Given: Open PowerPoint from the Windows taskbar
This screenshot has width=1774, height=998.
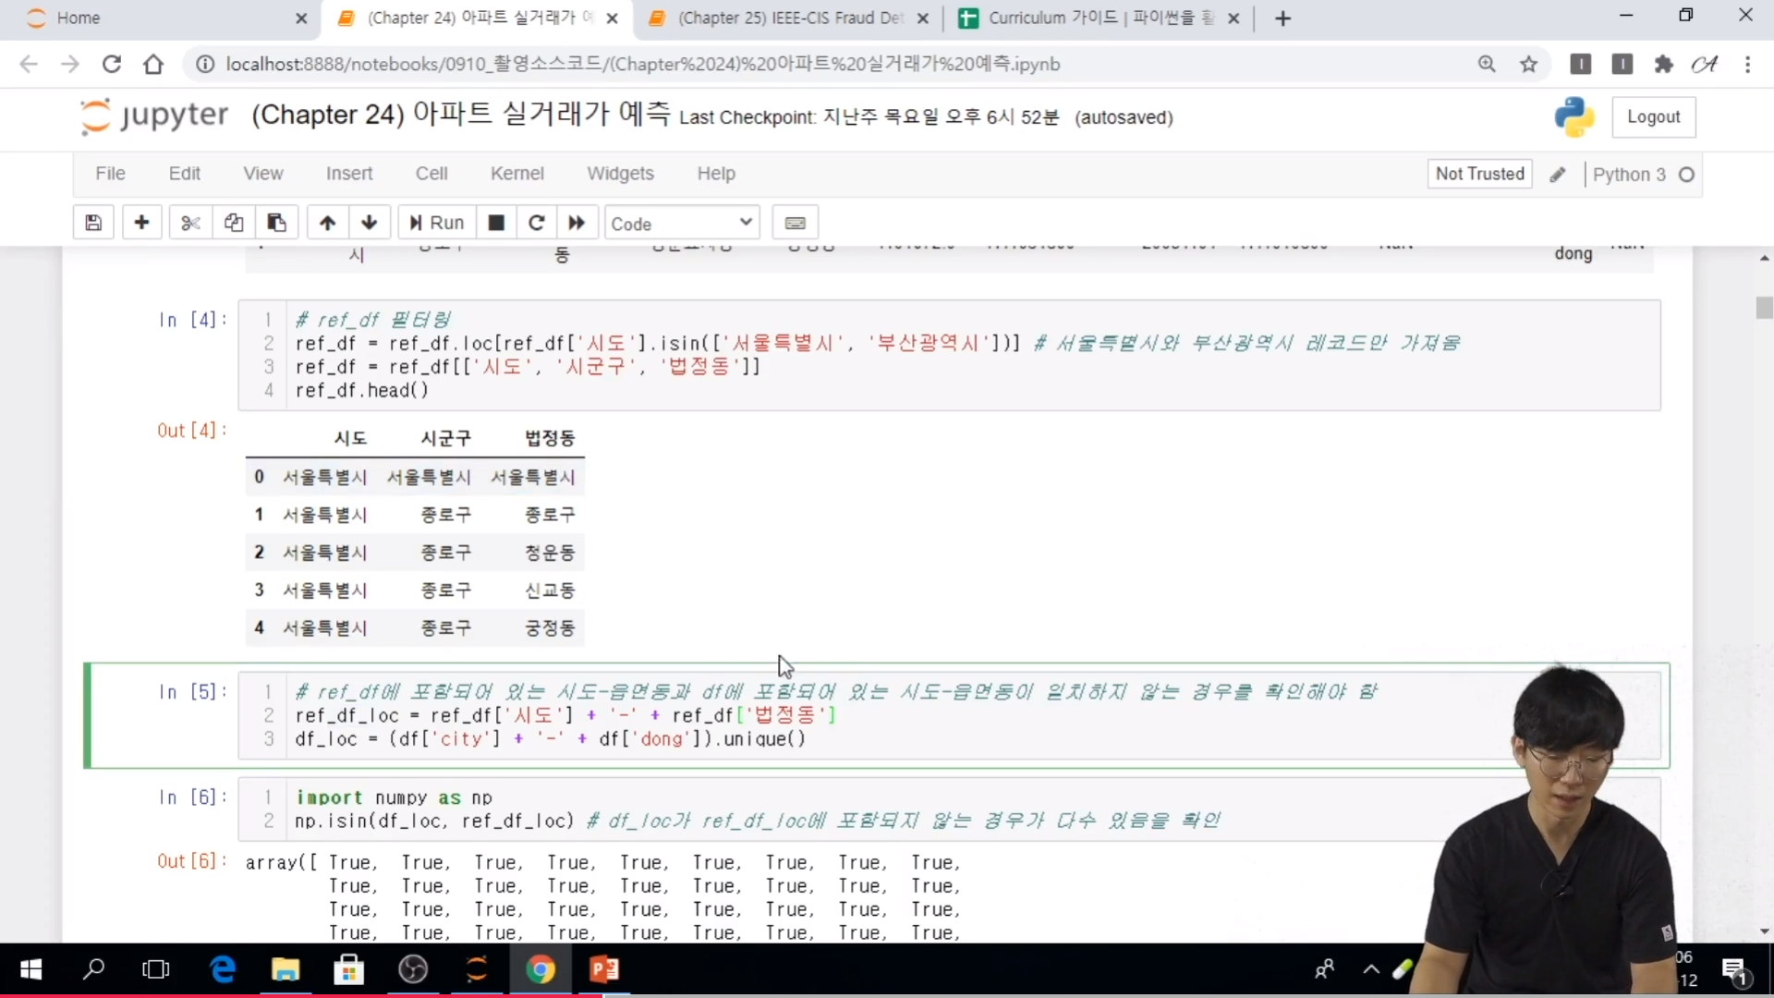Looking at the screenshot, I should click(604, 969).
